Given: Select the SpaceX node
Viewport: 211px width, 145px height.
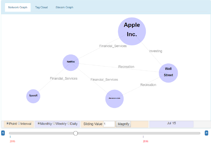Looking at the screenshot, I should click(33, 96).
